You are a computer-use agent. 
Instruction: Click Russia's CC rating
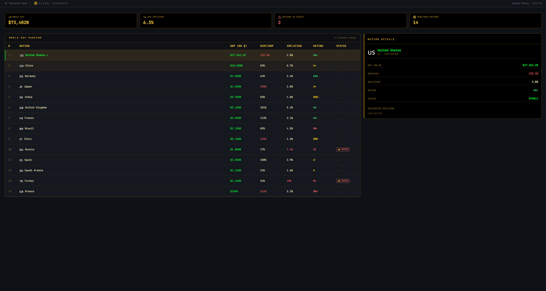coord(315,149)
